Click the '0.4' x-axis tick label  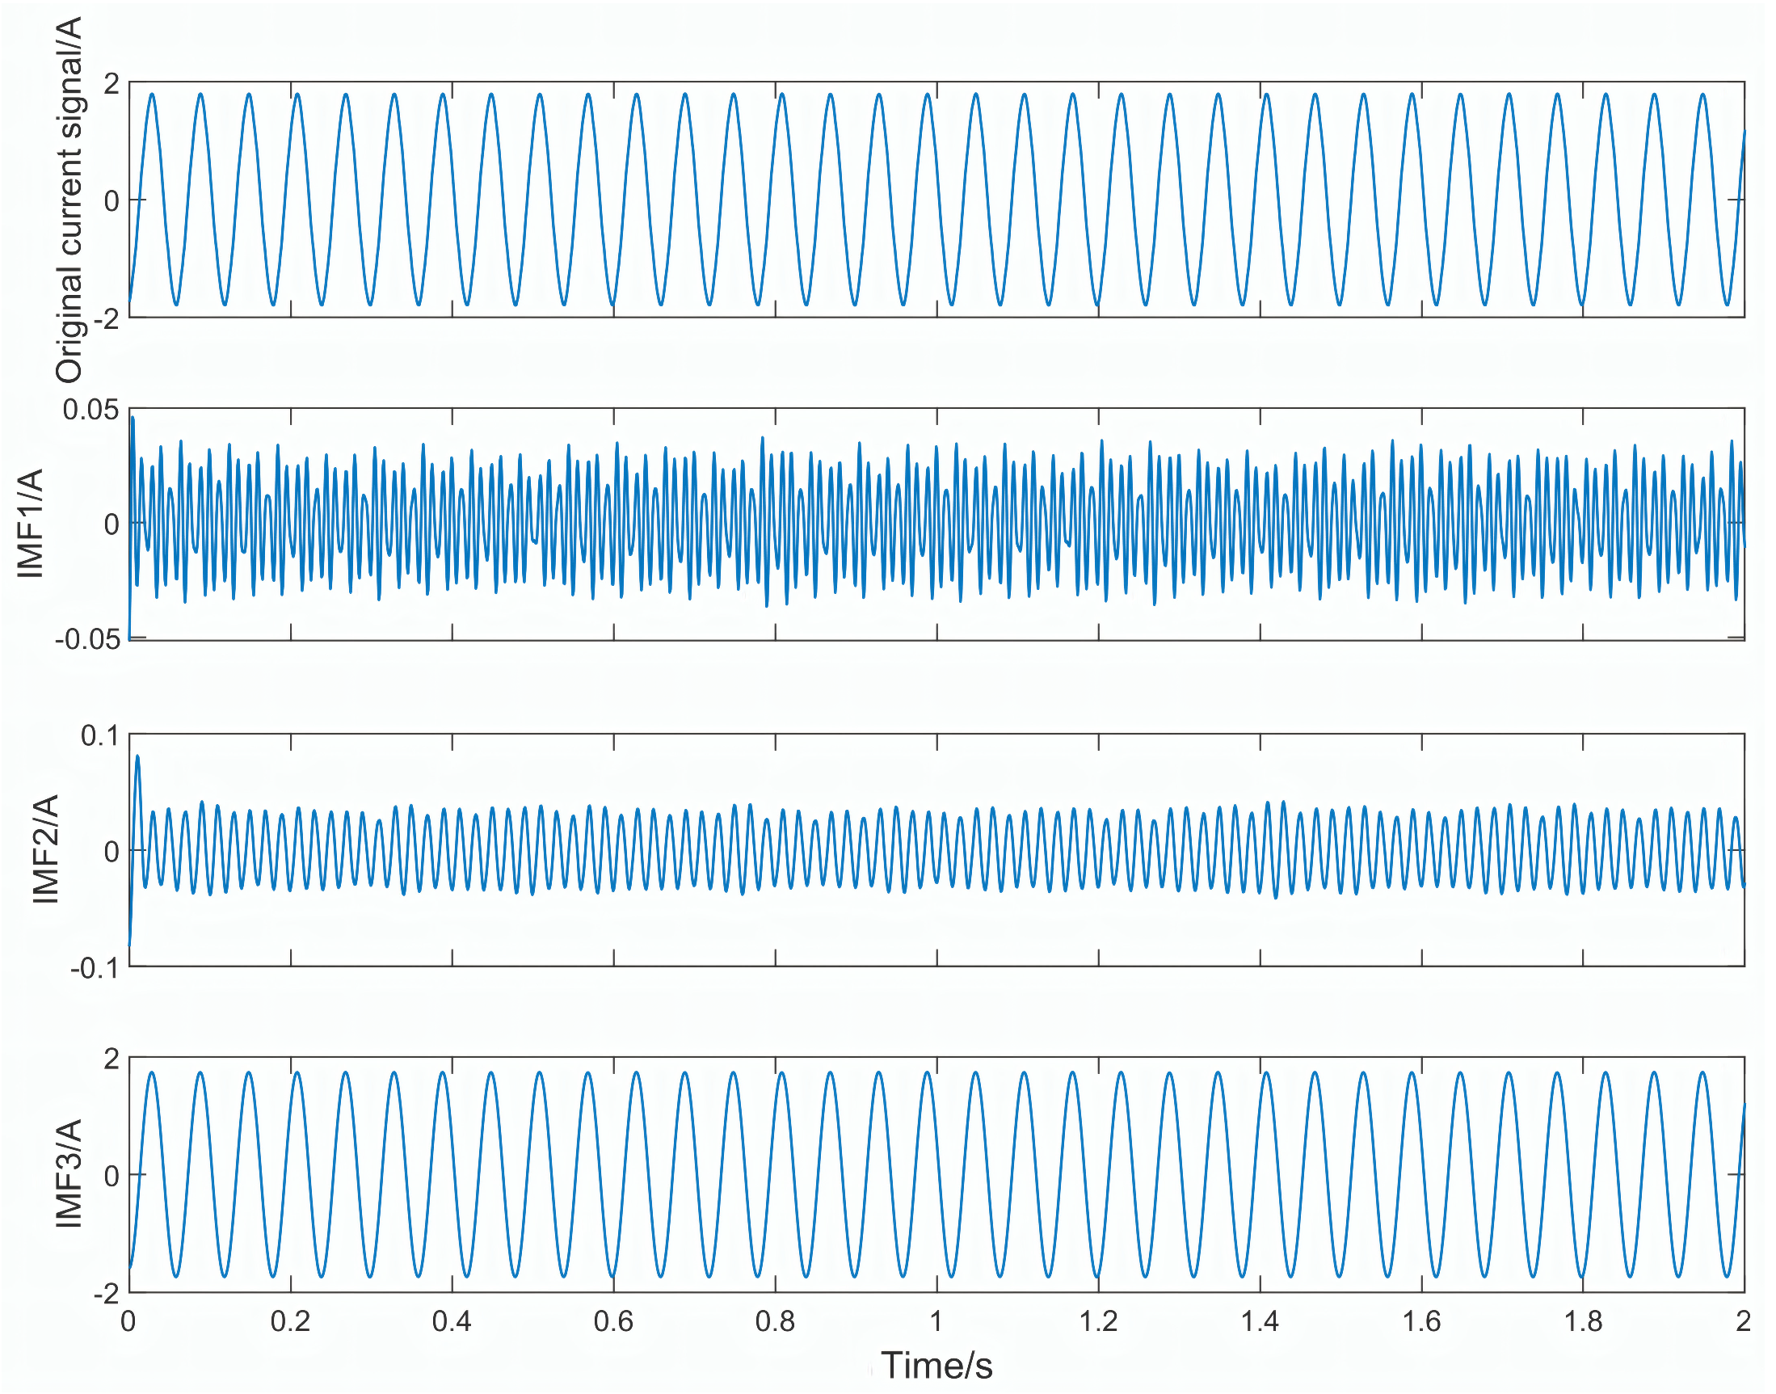point(452,1320)
